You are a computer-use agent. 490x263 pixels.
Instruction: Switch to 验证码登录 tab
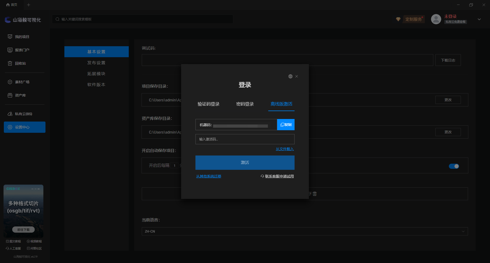208,104
